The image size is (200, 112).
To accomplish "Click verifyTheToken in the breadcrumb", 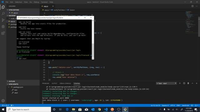I will pyautogui.click(x=59, y=10).
